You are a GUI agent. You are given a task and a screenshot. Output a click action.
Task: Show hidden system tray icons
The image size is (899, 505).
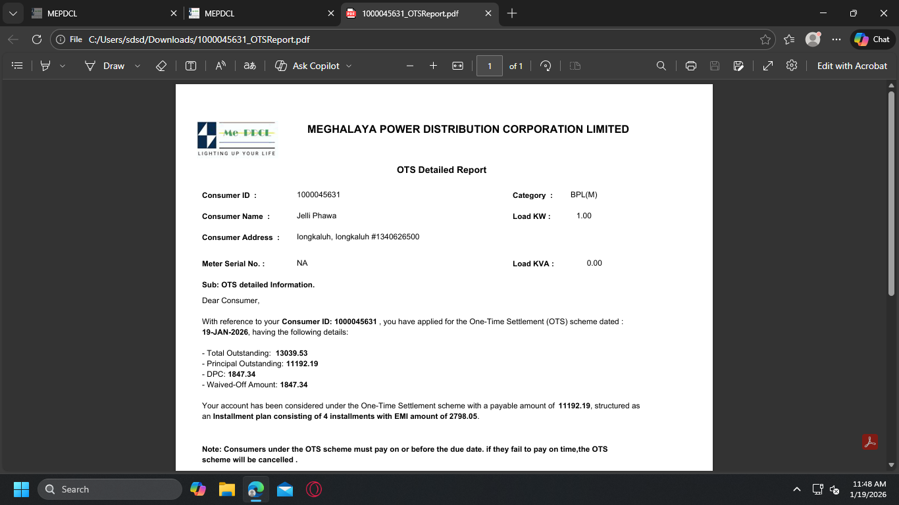(x=797, y=489)
